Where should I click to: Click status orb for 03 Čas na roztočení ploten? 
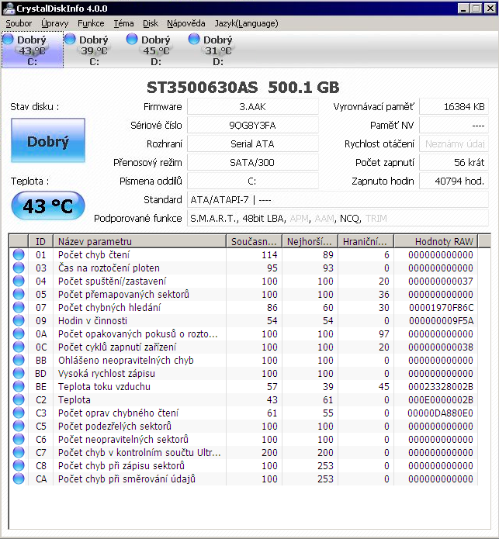pyautogui.click(x=19, y=268)
